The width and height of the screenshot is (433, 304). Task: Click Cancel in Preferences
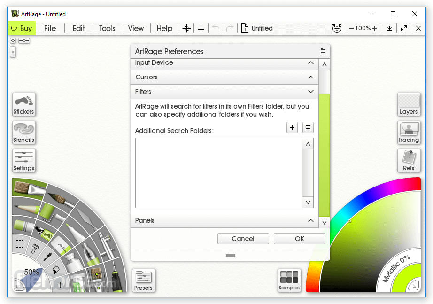[243, 239]
